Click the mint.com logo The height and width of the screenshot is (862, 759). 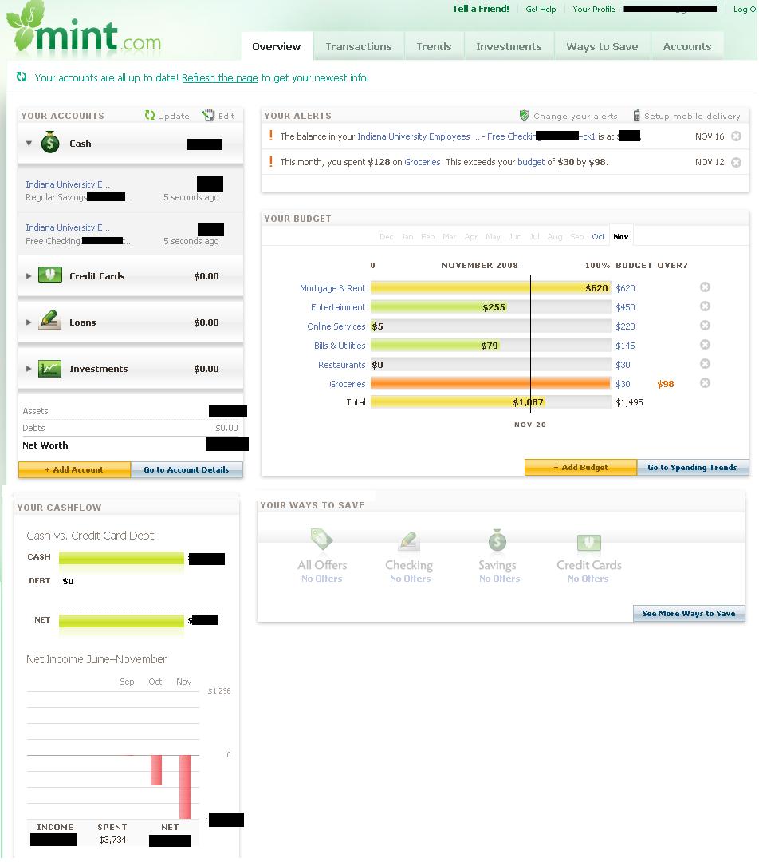84,32
